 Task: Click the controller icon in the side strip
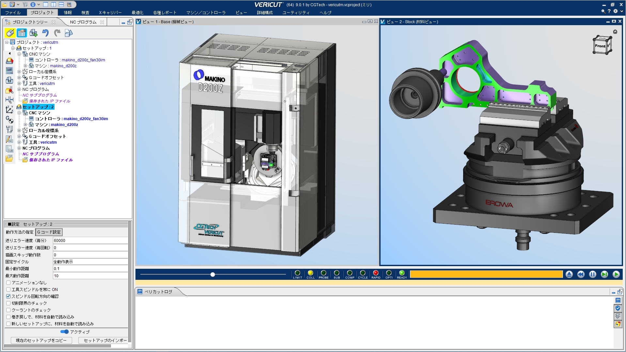click(9, 71)
